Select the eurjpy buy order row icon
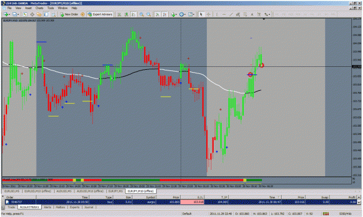The height and width of the screenshot is (217, 363). tap(8, 202)
